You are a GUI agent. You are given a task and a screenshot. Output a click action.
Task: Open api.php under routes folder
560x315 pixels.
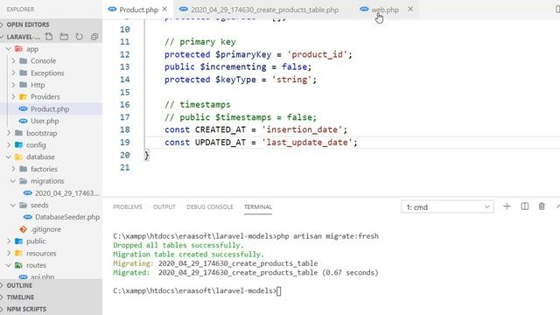(42, 276)
